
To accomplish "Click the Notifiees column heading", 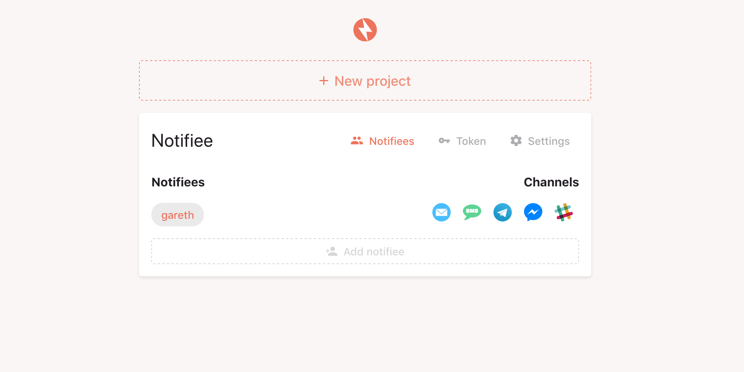I will 178,182.
